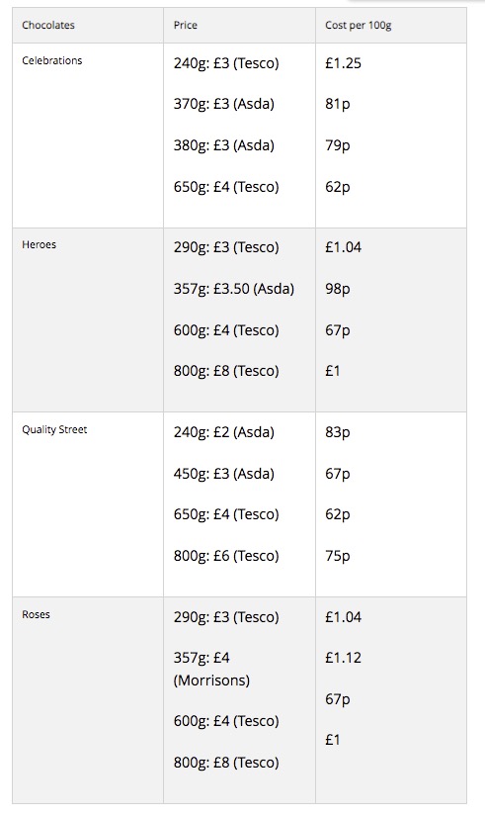Select the Celebrations row label
Screen dimensions: 485x818
[52, 60]
